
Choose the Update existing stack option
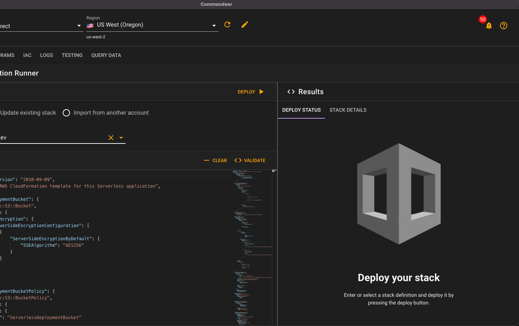[28, 113]
